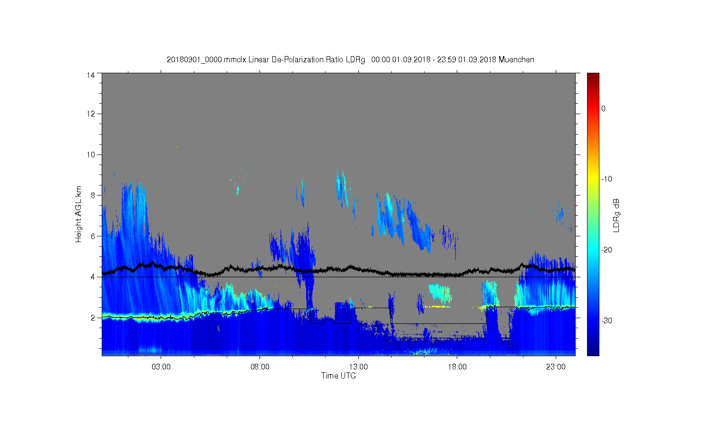Click the colorbar value 0
713x428 pixels.
pyautogui.click(x=604, y=108)
